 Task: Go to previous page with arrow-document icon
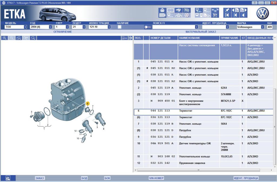[235, 10]
